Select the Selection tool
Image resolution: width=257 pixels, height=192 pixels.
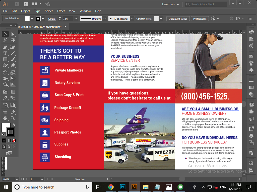(5, 34)
